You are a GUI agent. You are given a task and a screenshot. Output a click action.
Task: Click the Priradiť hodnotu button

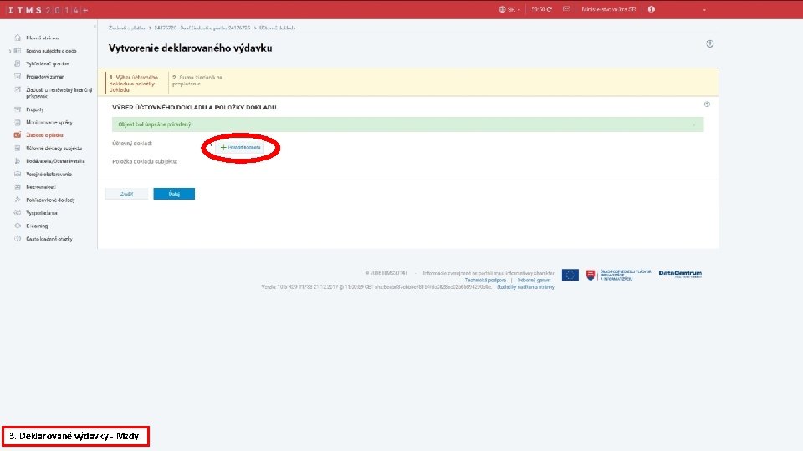point(240,147)
